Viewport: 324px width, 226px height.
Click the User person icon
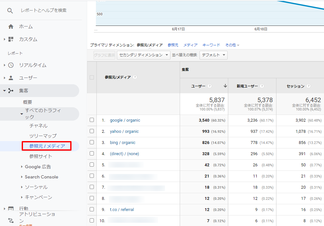11,78
